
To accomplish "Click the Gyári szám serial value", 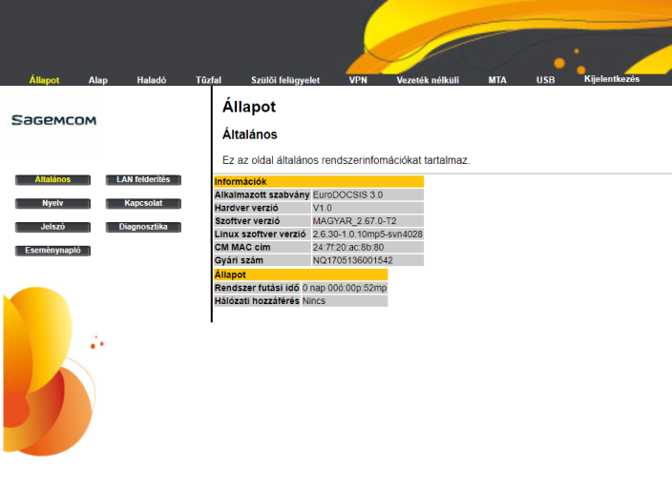I will pyautogui.click(x=352, y=260).
